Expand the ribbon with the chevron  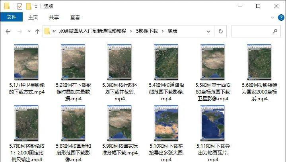coord(272,18)
